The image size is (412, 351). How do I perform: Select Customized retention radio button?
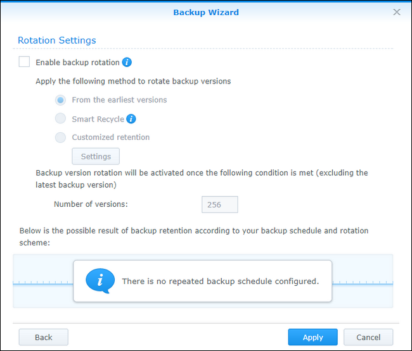pyautogui.click(x=60, y=137)
